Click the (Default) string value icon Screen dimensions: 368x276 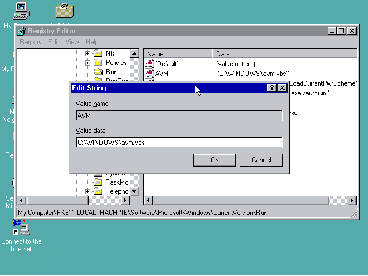[x=149, y=63]
